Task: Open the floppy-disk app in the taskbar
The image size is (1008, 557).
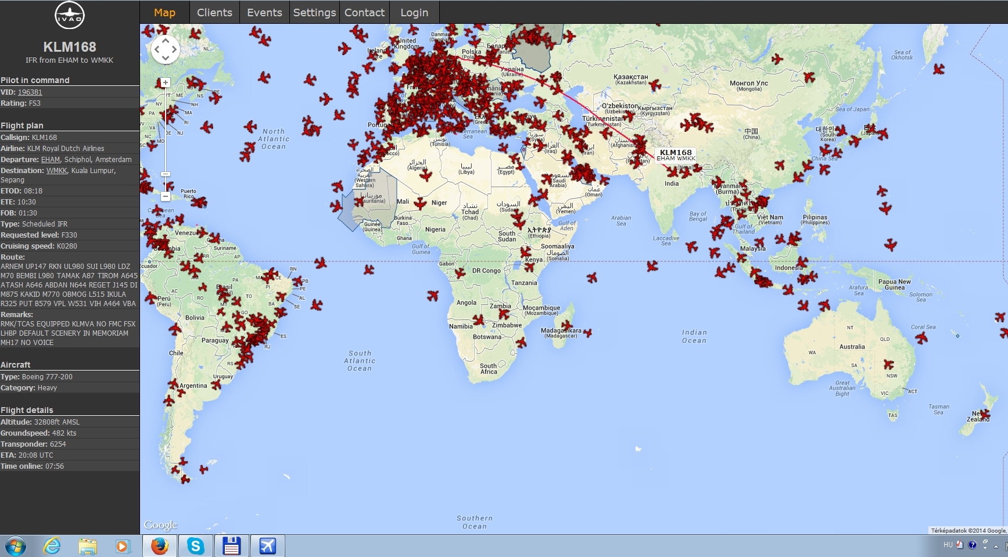Action: (232, 546)
